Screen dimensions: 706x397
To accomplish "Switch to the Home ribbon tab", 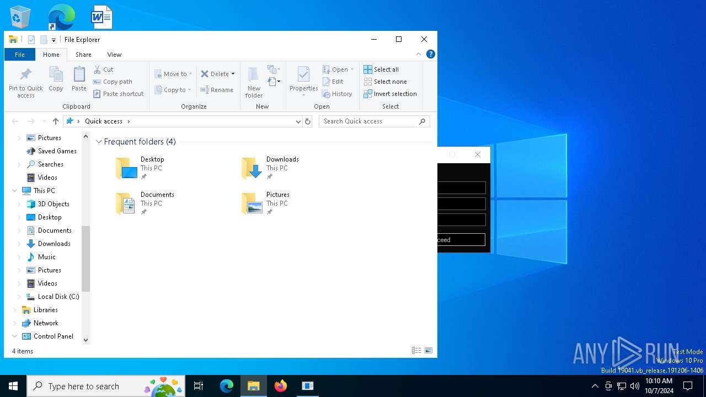I will [x=51, y=55].
